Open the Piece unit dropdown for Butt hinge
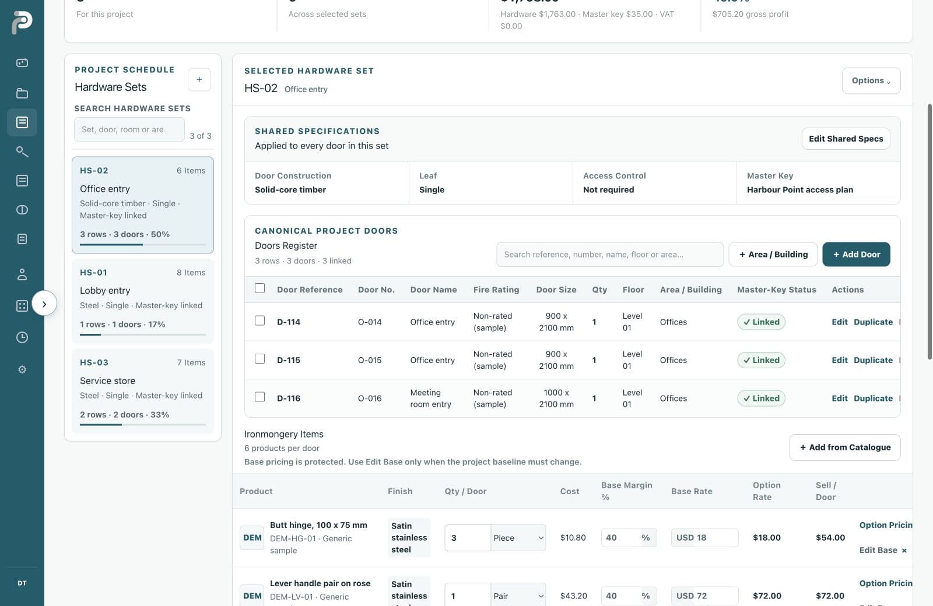 coord(518,538)
